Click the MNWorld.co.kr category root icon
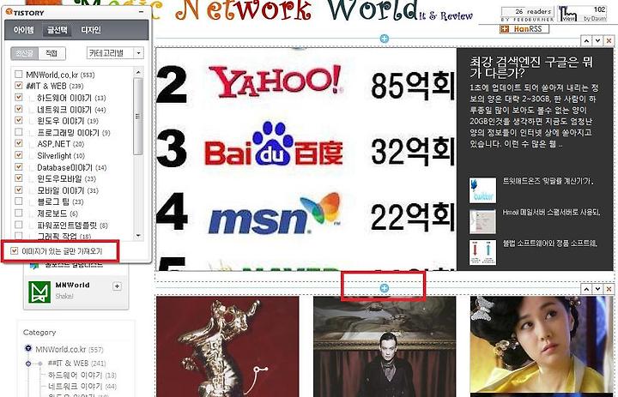Viewport: 618px width, 397px height. [28, 349]
